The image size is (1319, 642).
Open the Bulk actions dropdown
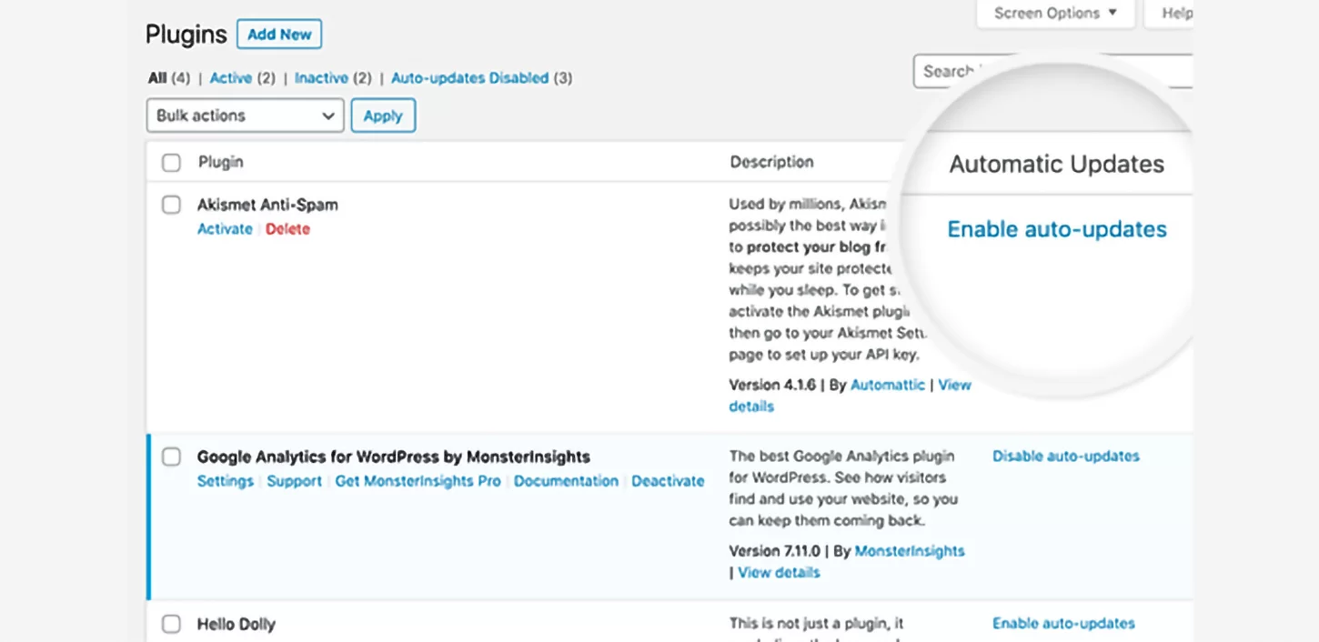tap(245, 115)
